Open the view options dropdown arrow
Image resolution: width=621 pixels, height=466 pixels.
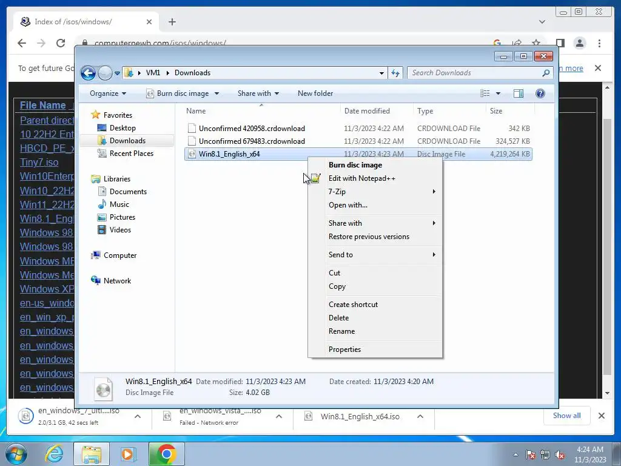pyautogui.click(x=498, y=93)
